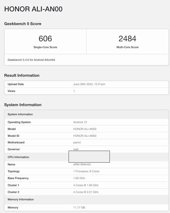This screenshot has height=213, width=170.
Task: Select the 1.80 GHz base frequency value
Action: tap(79, 178)
